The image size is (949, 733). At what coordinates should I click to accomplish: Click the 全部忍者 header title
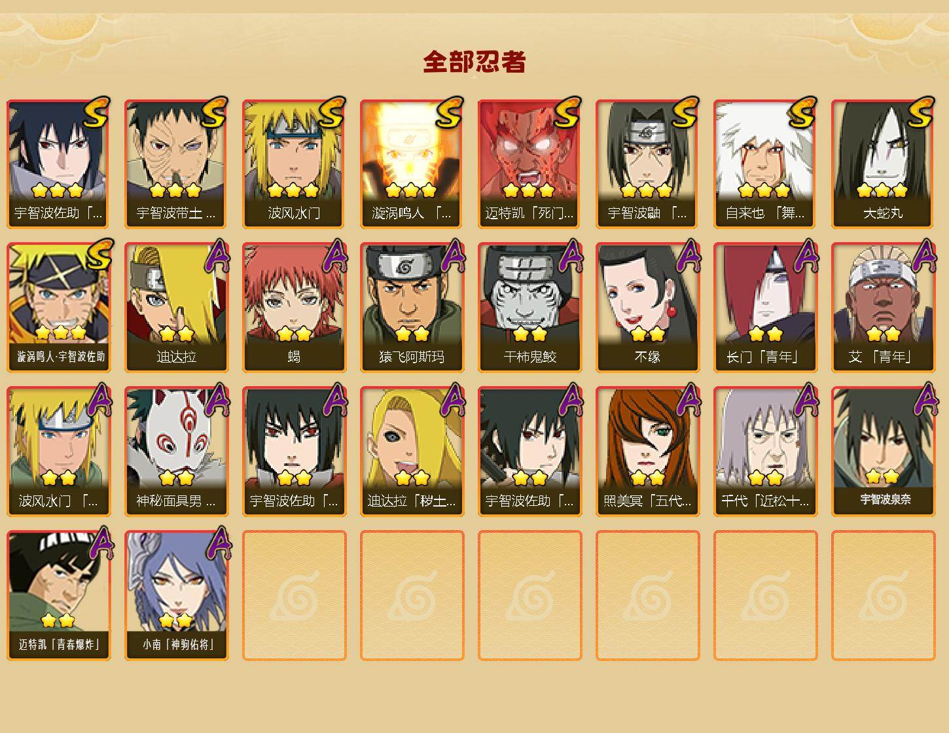point(474,62)
